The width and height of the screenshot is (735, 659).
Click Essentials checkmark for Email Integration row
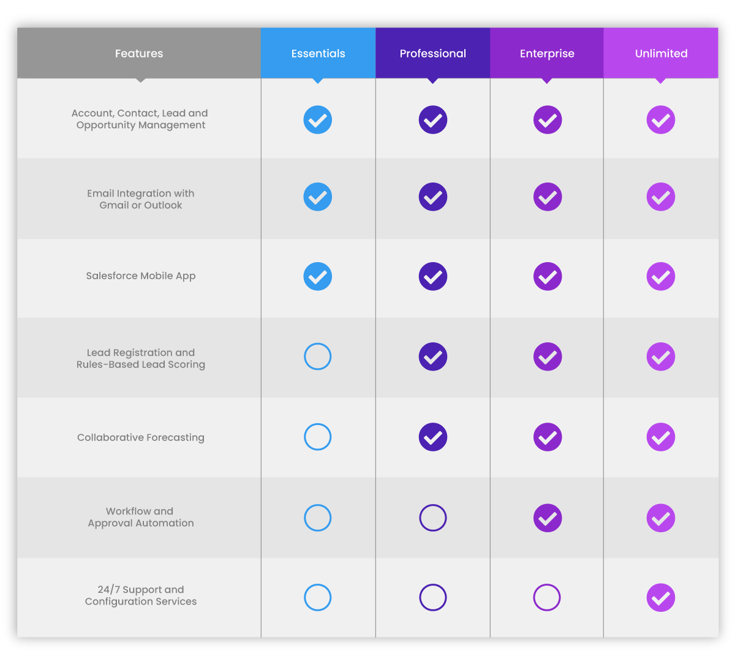click(x=318, y=197)
